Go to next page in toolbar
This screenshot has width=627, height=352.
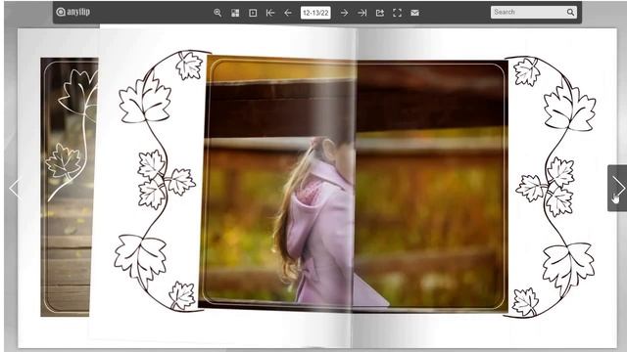pos(344,13)
